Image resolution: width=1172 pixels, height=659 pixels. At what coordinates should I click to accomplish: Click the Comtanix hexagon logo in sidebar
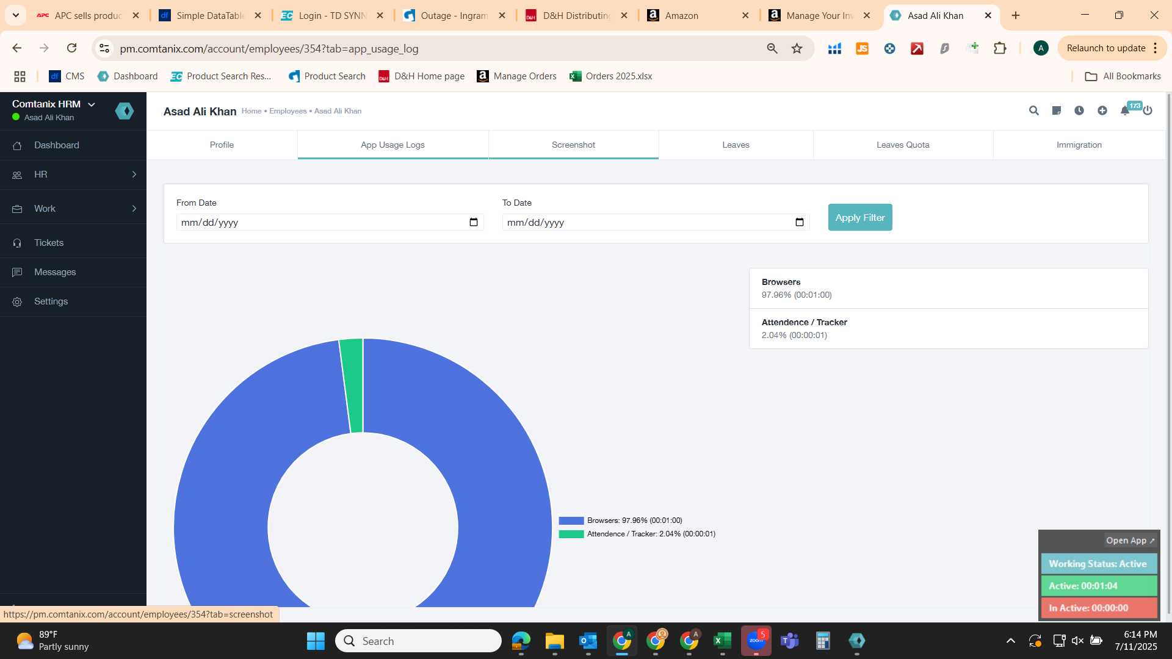click(125, 110)
